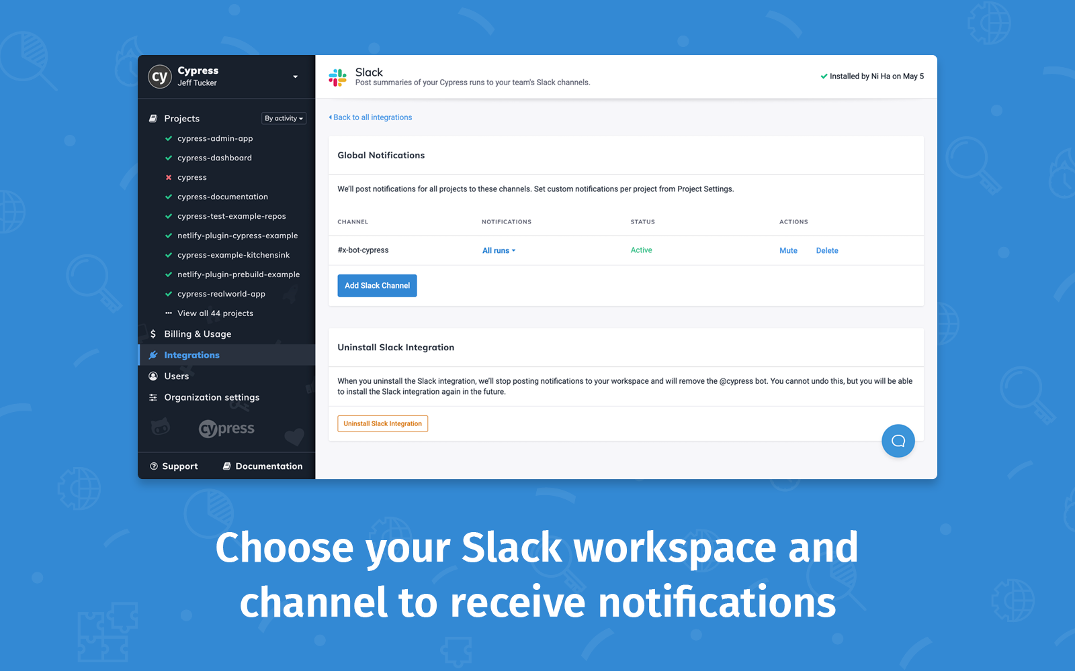Click the Projects book icon

pos(153,119)
